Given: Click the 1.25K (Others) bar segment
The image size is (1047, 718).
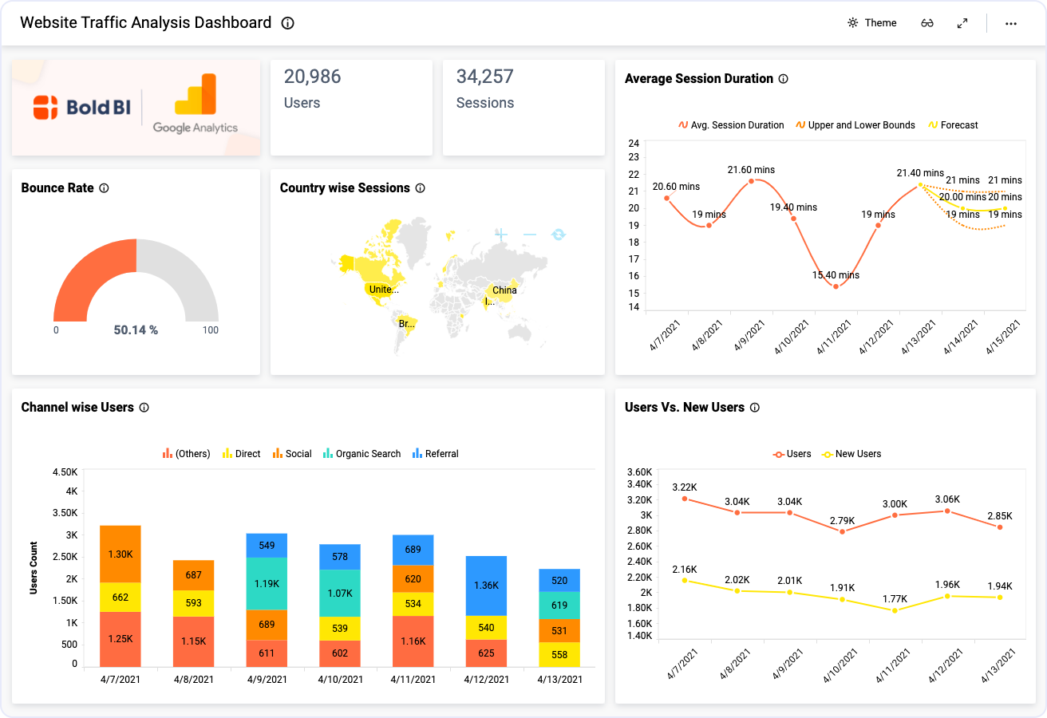Looking at the screenshot, I should pyautogui.click(x=121, y=639).
